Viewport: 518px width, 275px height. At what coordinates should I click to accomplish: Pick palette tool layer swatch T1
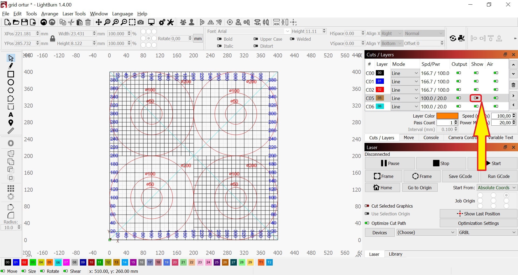[x=261, y=262]
